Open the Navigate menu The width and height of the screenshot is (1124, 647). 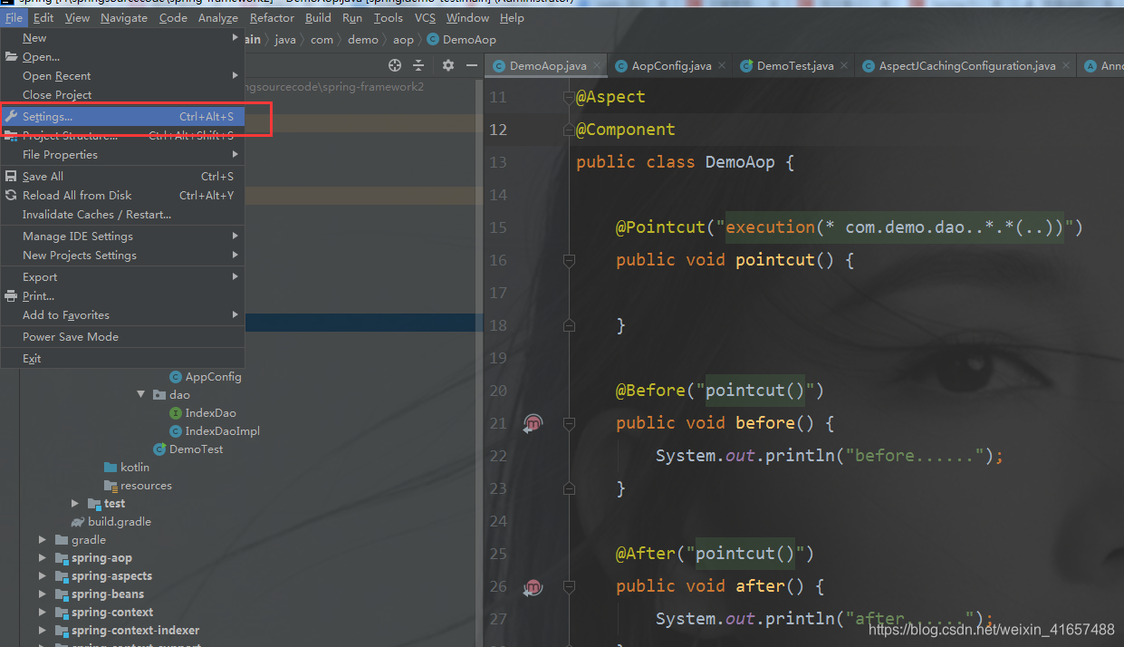point(124,17)
